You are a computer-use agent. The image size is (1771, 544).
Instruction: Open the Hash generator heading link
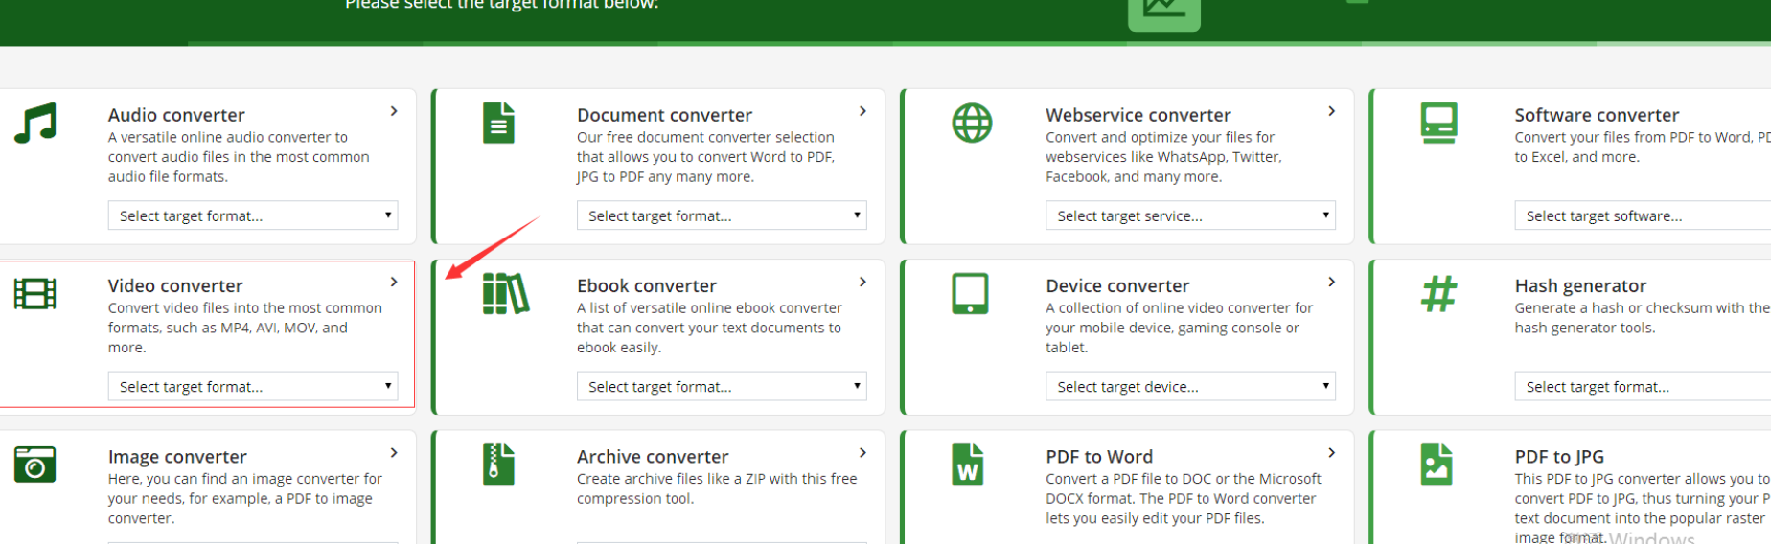1580,285
